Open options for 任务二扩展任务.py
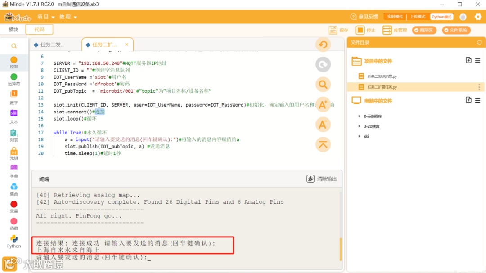This screenshot has width=486, height=273. pos(479,87)
